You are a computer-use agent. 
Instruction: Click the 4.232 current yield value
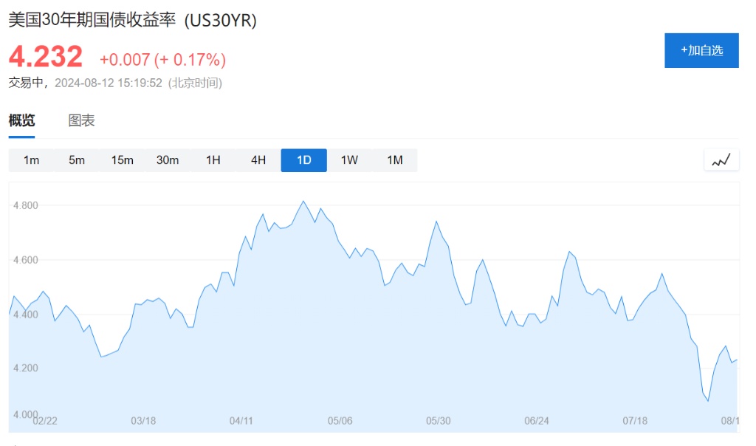[x=46, y=57]
